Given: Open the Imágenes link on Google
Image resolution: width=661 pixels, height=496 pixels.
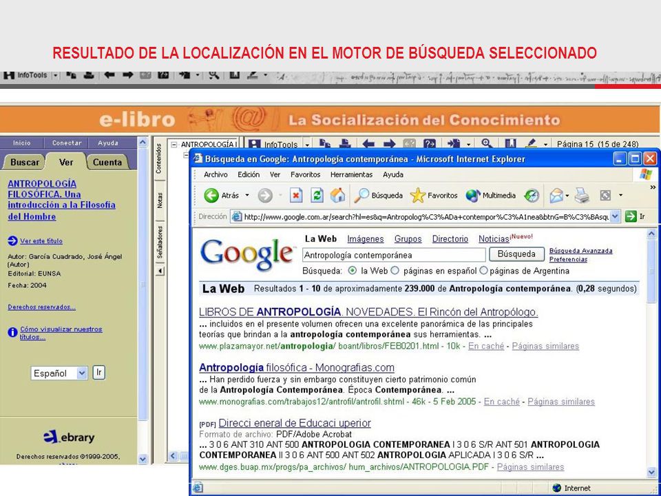Looking at the screenshot, I should [366, 239].
